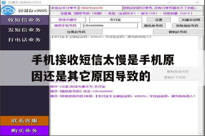The image size is (205, 136).
Task: Click the 短信关键字 label
Action: click(x=68, y=20)
